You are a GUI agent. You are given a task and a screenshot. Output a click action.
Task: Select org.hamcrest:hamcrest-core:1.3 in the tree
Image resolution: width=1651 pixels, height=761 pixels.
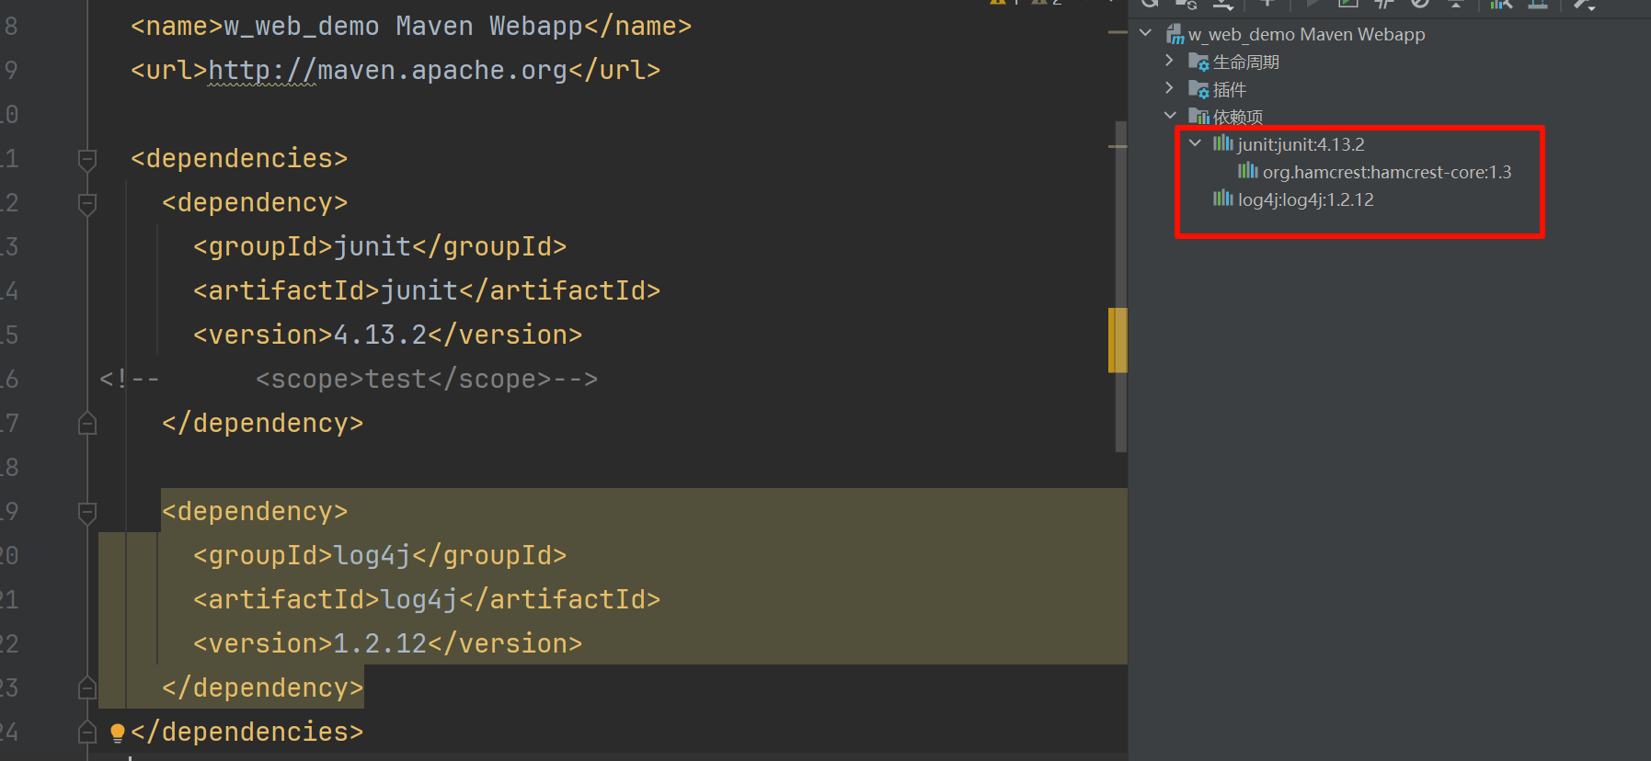tap(1386, 172)
